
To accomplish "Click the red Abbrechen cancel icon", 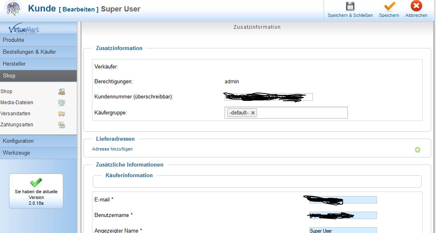I will point(416,6).
